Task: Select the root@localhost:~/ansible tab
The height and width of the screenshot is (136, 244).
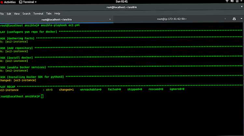Action: [x=57, y=19]
